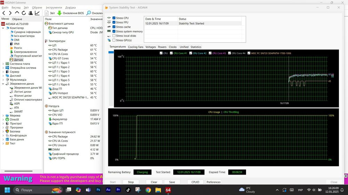The image size is (348, 195).
Task: Uncheck Stress FPU checkbox
Action: pyautogui.click(x=114, y=22)
